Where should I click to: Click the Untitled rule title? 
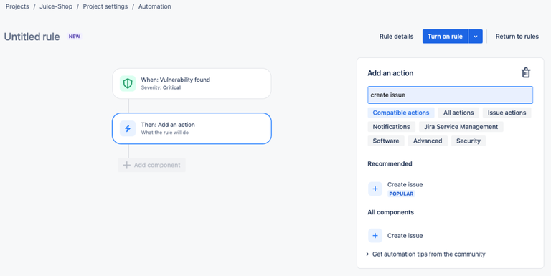coord(32,37)
